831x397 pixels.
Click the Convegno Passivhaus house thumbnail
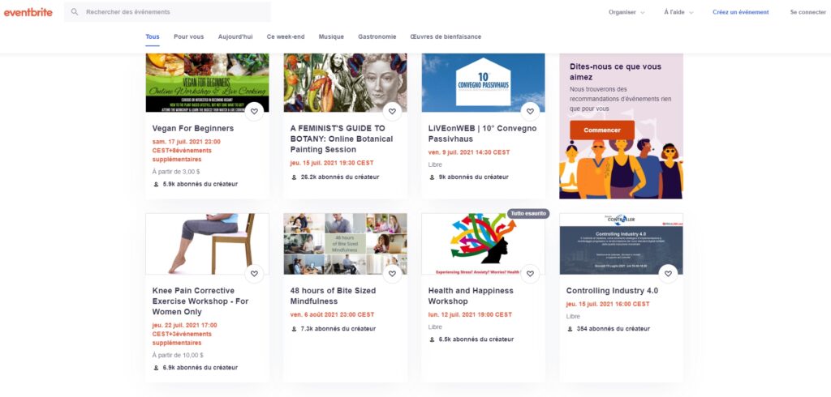coord(483,83)
